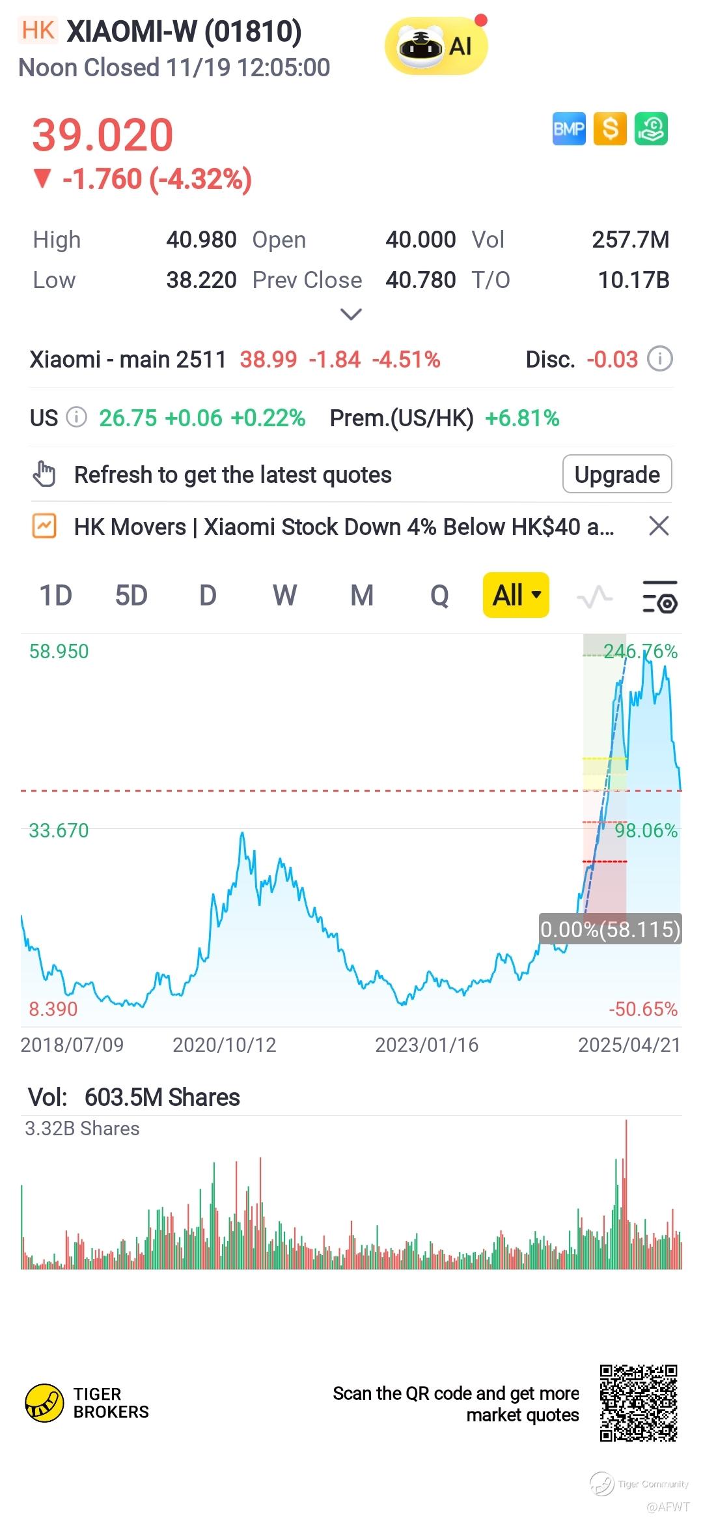Screen dimensions: 703x1523
Task: Open chart settings list-eye icon
Action: coord(660,596)
